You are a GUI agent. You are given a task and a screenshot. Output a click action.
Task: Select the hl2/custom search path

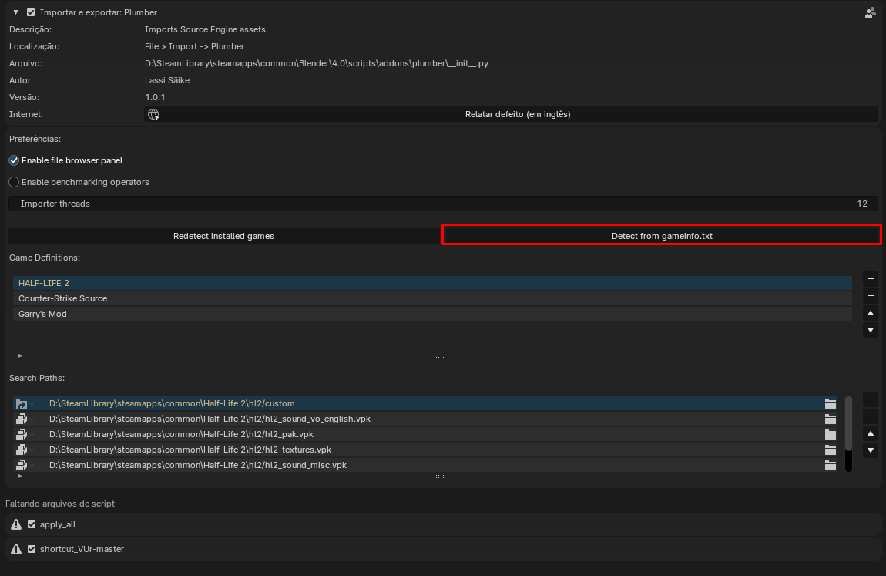point(425,403)
